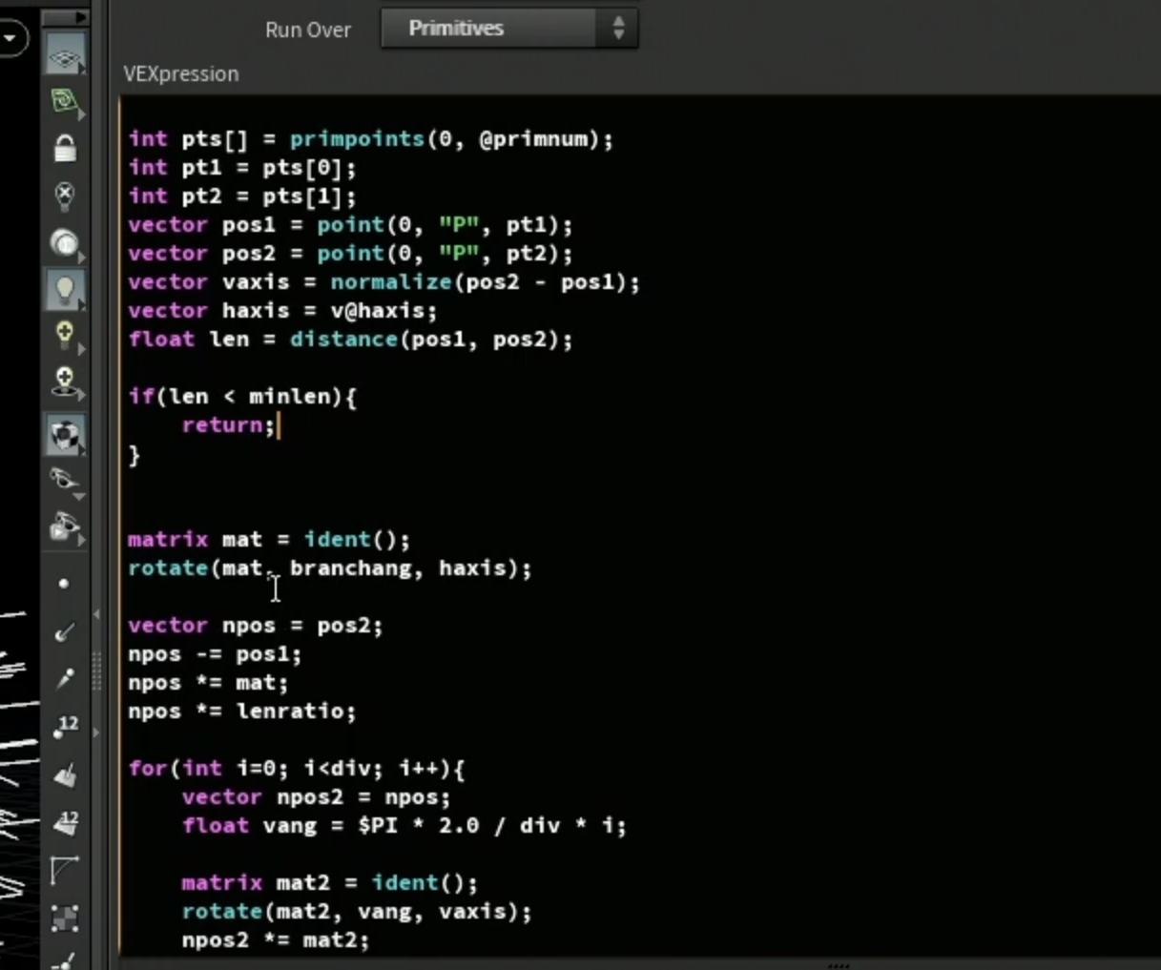Click the line 'npos *= lenratio;'
This screenshot has width=1161, height=970.
click(x=242, y=712)
